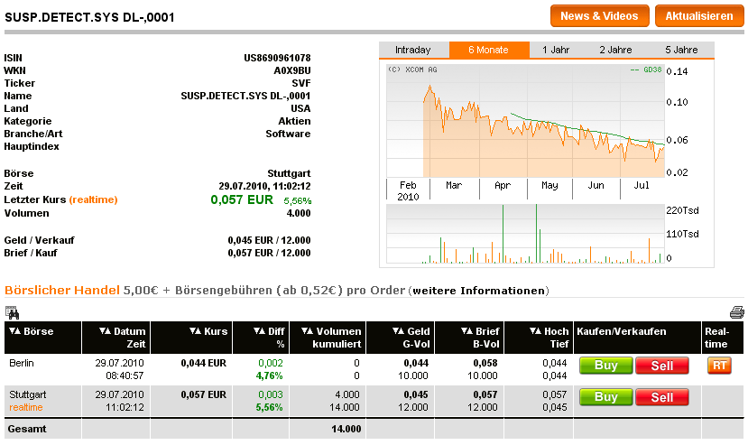748x445 pixels.
Task: Show the 5 Jahre chart view
Action: click(681, 50)
